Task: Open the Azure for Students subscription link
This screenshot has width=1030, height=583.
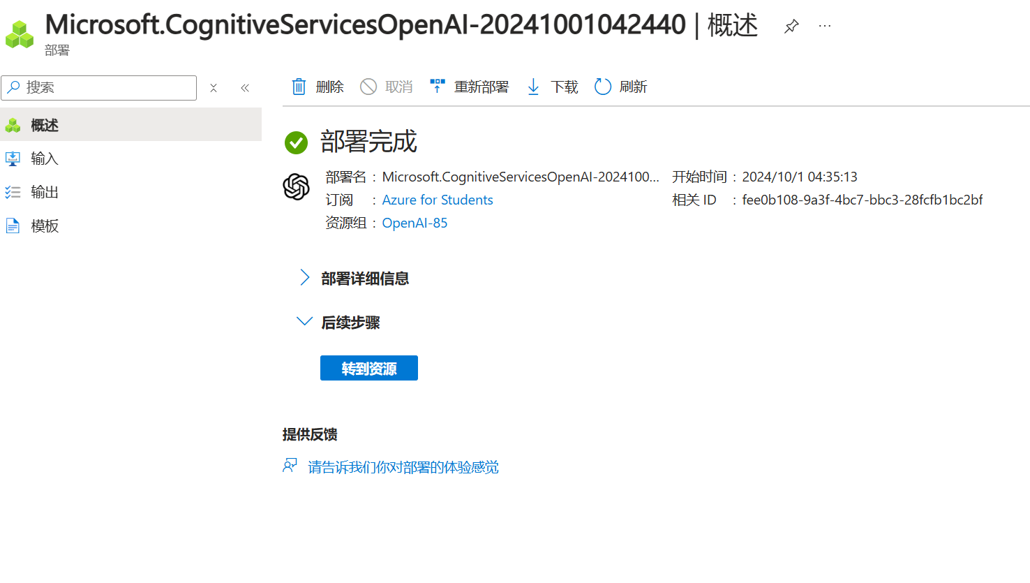Action: click(x=438, y=200)
